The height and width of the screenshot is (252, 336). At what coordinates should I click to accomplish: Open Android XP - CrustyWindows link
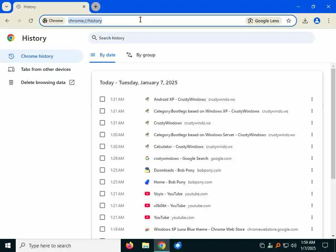pos(179,99)
